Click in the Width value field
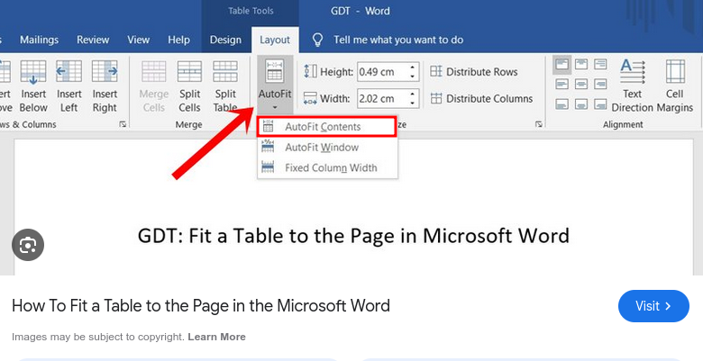The width and height of the screenshot is (703, 361). click(382, 98)
